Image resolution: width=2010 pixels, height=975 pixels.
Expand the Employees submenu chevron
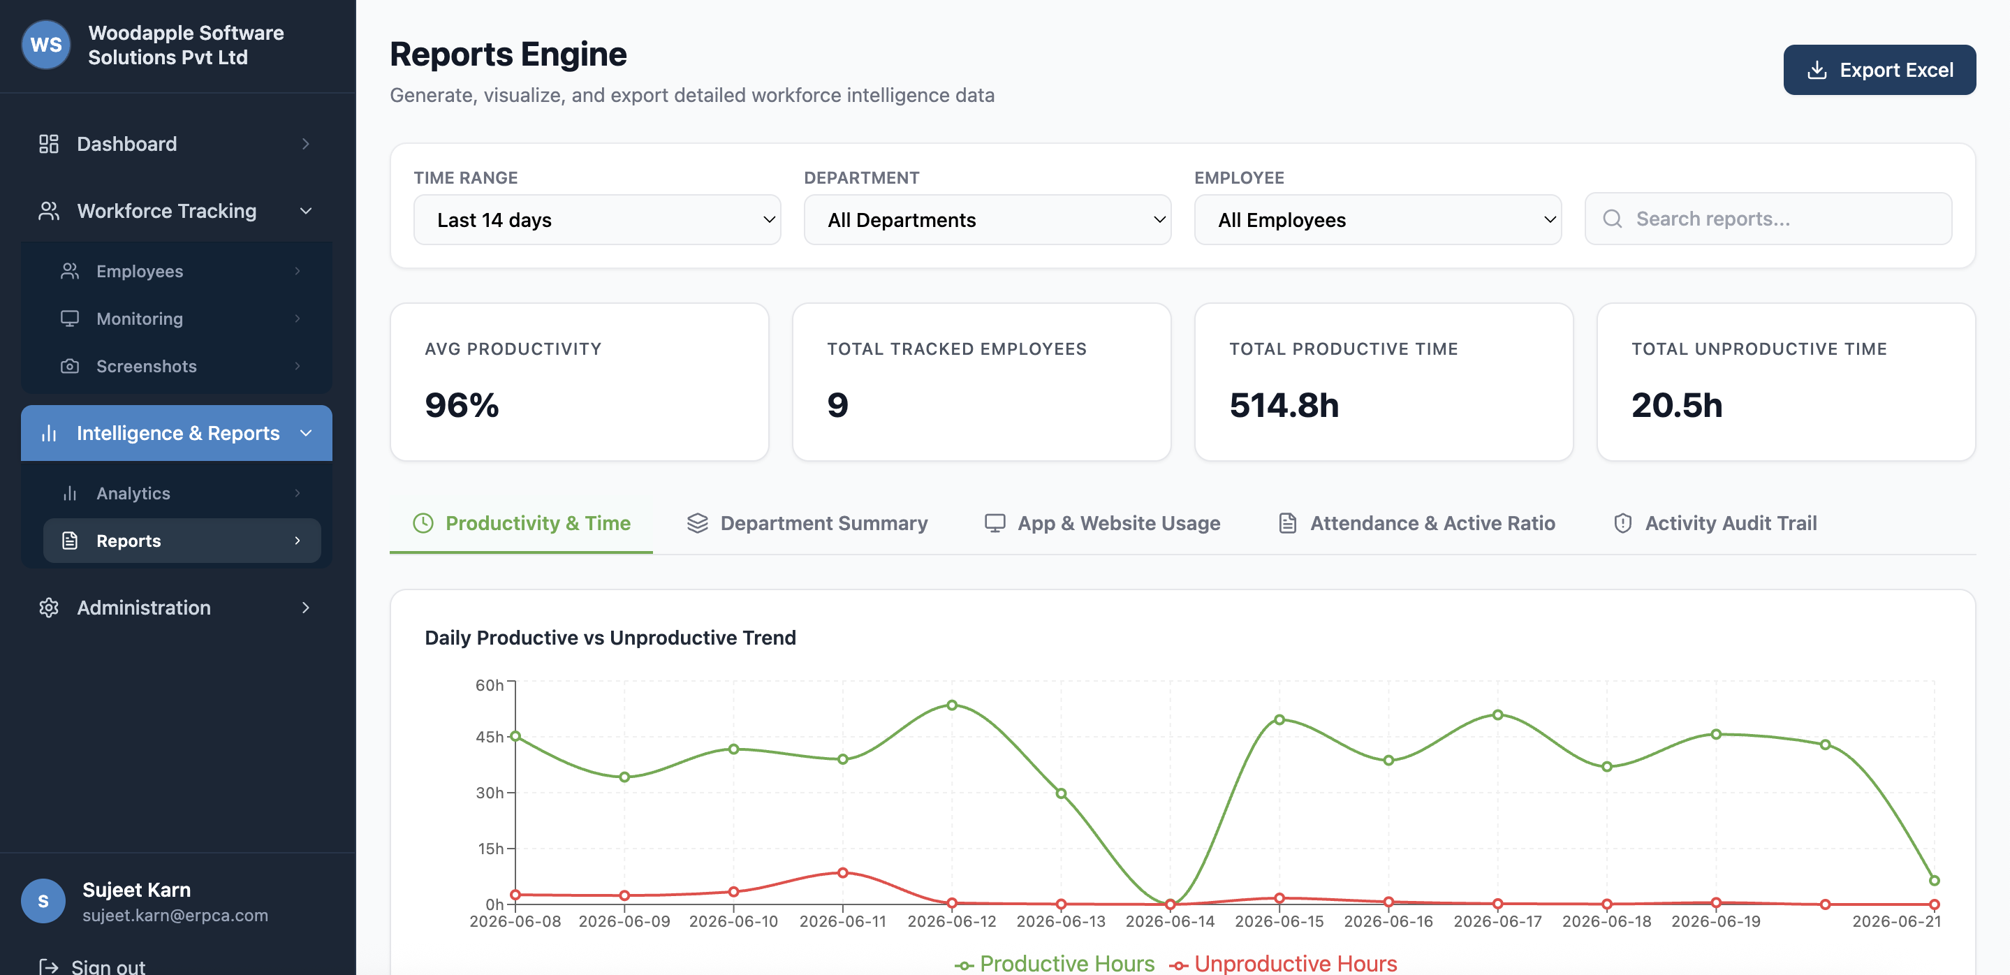click(x=298, y=271)
